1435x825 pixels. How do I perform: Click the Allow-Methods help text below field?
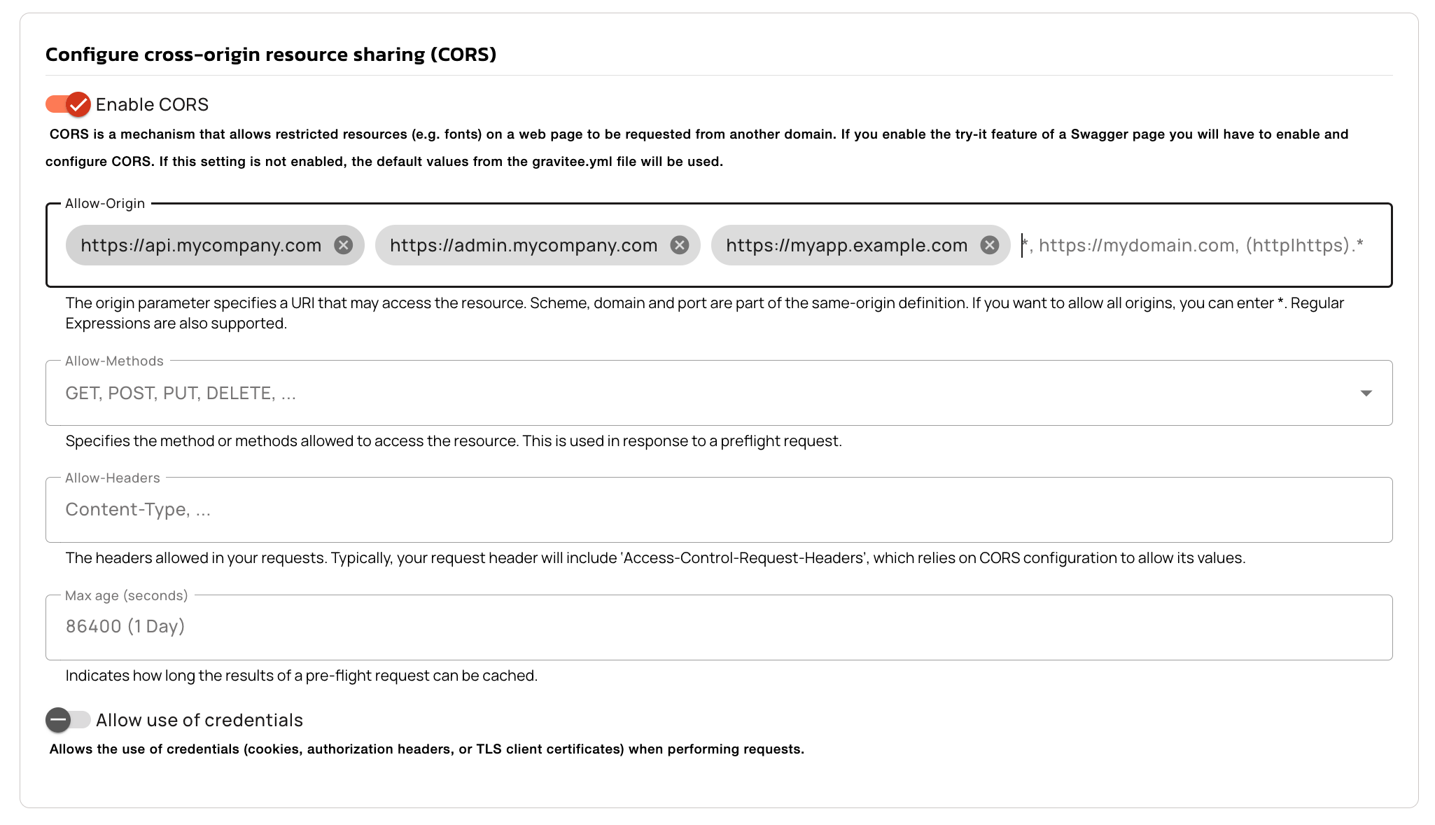pyautogui.click(x=454, y=441)
